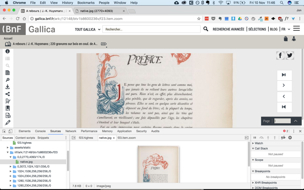Click the information icon in Gallica sidebar
This screenshot has height=190, width=304.
pyautogui.click(x=8, y=51)
